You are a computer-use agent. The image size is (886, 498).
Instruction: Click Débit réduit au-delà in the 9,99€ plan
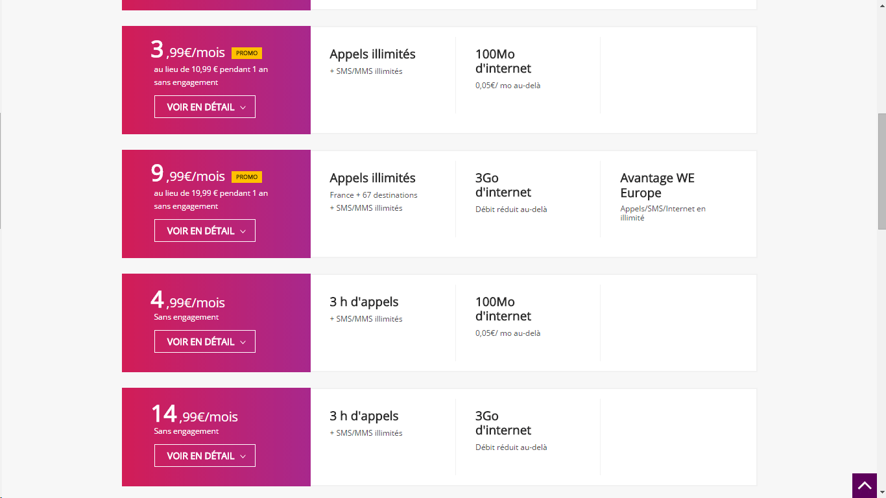(511, 209)
